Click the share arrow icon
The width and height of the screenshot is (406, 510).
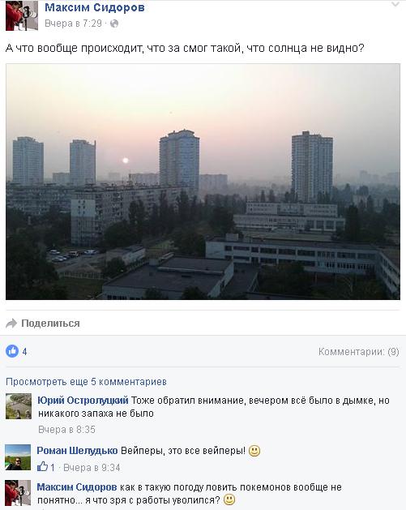(x=11, y=324)
